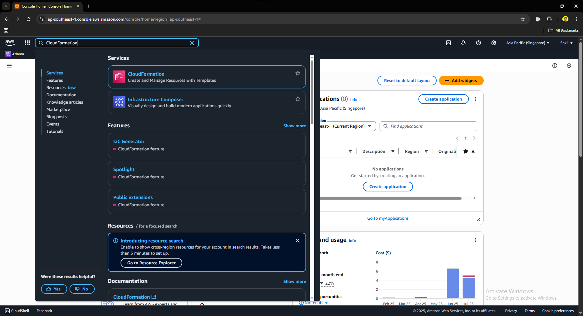The width and height of the screenshot is (583, 316).
Task: Open the Cost and usage three-dot menu
Action: [x=476, y=240]
